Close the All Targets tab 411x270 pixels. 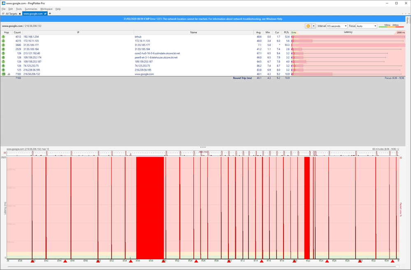tap(19, 14)
